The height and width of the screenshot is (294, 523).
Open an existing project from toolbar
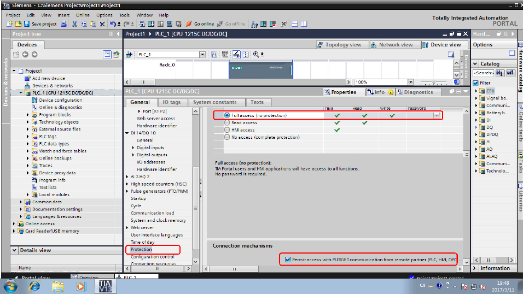tap(18, 24)
